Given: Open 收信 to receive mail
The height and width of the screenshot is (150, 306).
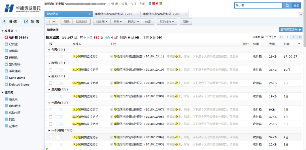Looking at the screenshot, I should (x=10, y=22).
